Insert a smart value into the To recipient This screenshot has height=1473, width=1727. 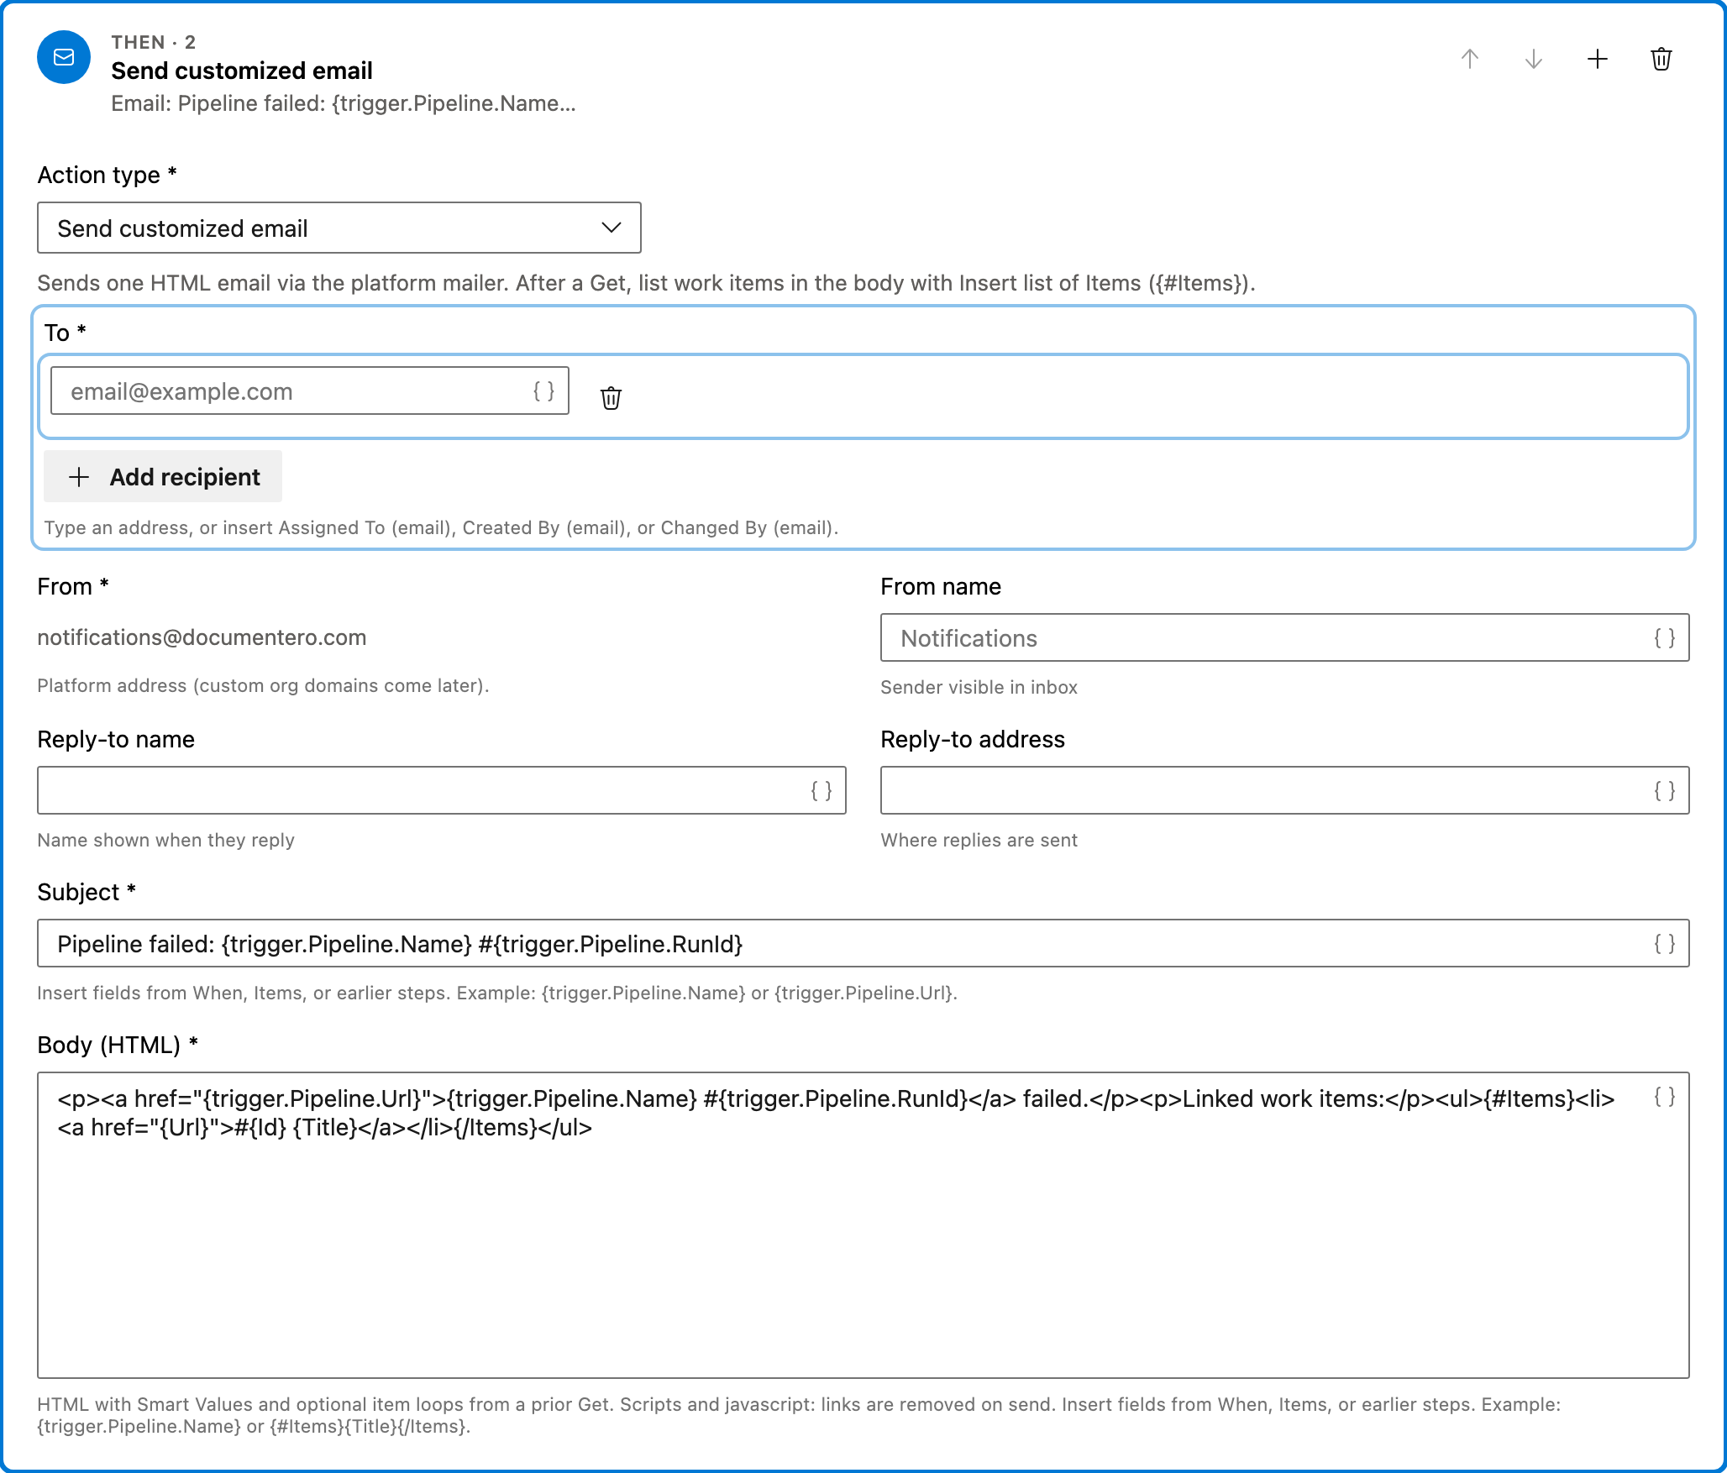coord(543,391)
